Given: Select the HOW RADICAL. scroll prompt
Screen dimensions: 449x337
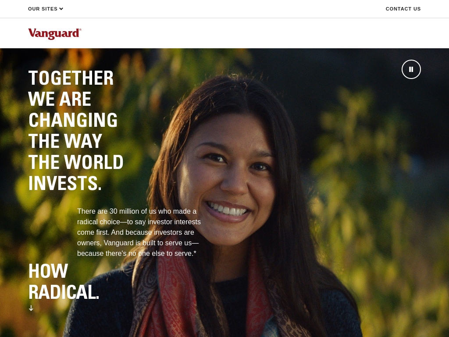Looking at the screenshot, I should pos(64,286).
